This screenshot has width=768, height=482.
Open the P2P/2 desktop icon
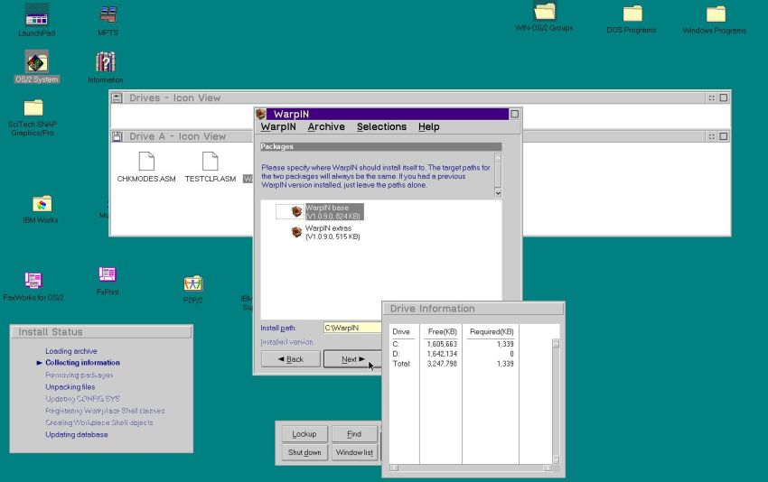click(x=193, y=283)
